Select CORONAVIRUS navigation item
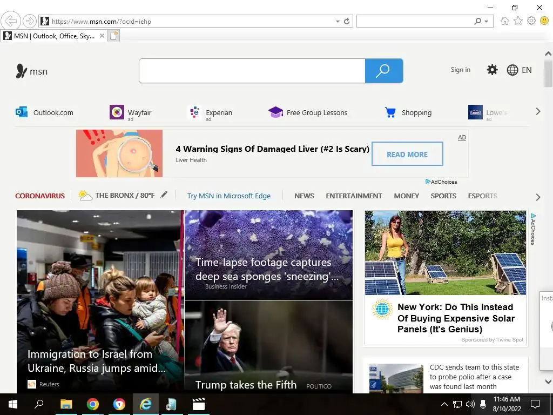This screenshot has height=415, width=553. pos(40,196)
